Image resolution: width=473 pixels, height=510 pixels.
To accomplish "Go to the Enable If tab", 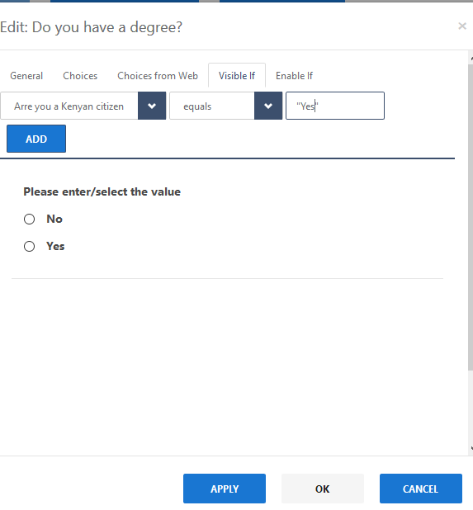I will 294,76.
